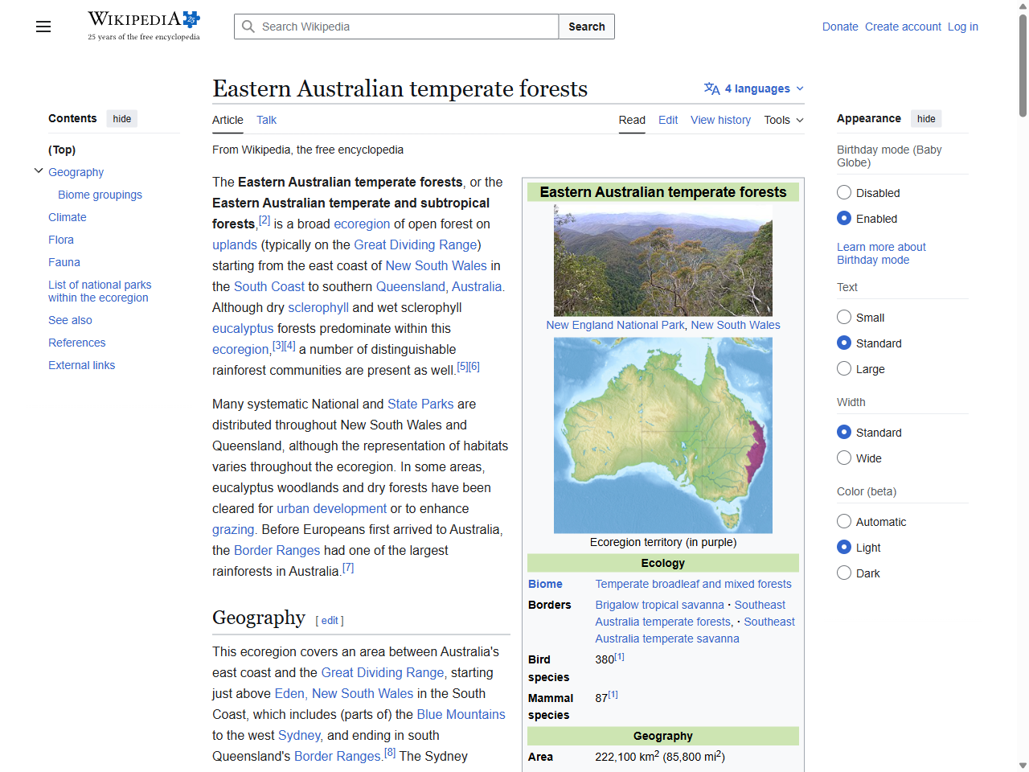
Task: Disable Birthday mode
Action: pyautogui.click(x=844, y=192)
